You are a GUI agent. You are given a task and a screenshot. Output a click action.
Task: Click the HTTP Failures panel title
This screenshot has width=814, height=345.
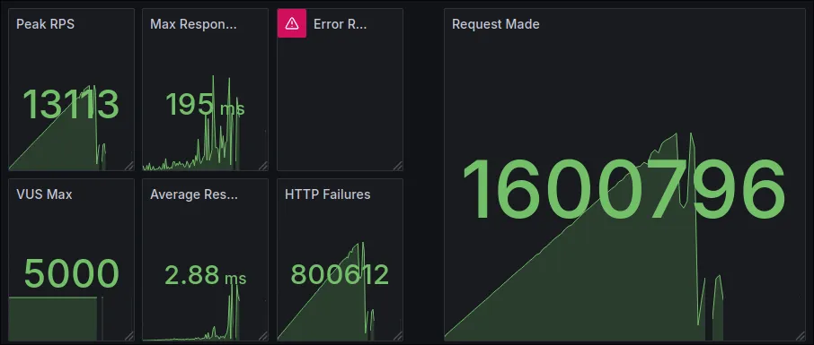click(x=328, y=194)
